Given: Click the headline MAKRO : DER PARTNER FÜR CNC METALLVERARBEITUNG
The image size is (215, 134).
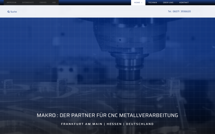Looking at the screenshot, I should [107, 115].
